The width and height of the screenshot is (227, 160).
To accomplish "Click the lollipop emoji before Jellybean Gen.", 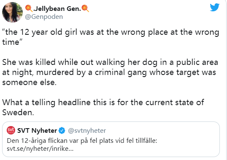I will coord(29,8).
